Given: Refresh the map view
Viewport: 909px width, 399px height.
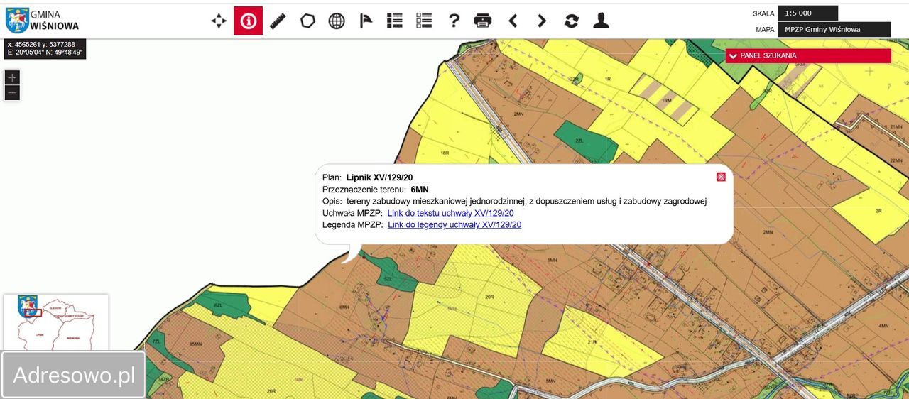Looking at the screenshot, I should point(572,21).
